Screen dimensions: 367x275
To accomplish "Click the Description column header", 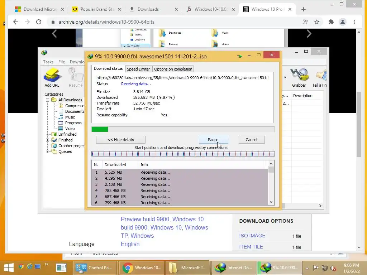I will 302,96.
